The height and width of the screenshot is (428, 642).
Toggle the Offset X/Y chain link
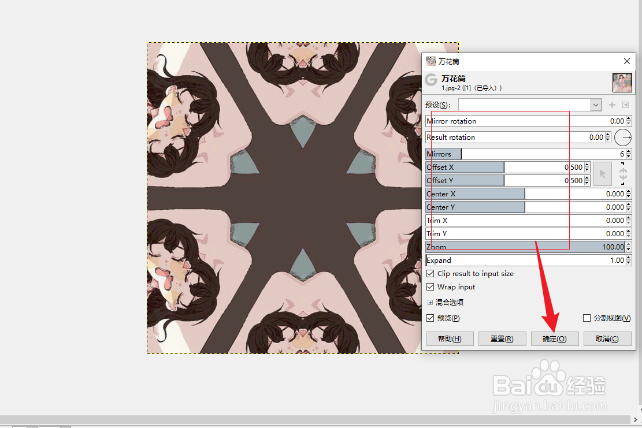coord(623,174)
